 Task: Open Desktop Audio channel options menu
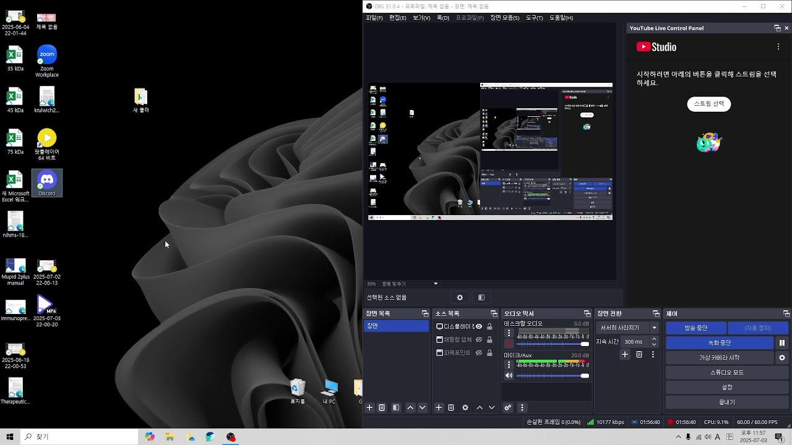point(509,333)
